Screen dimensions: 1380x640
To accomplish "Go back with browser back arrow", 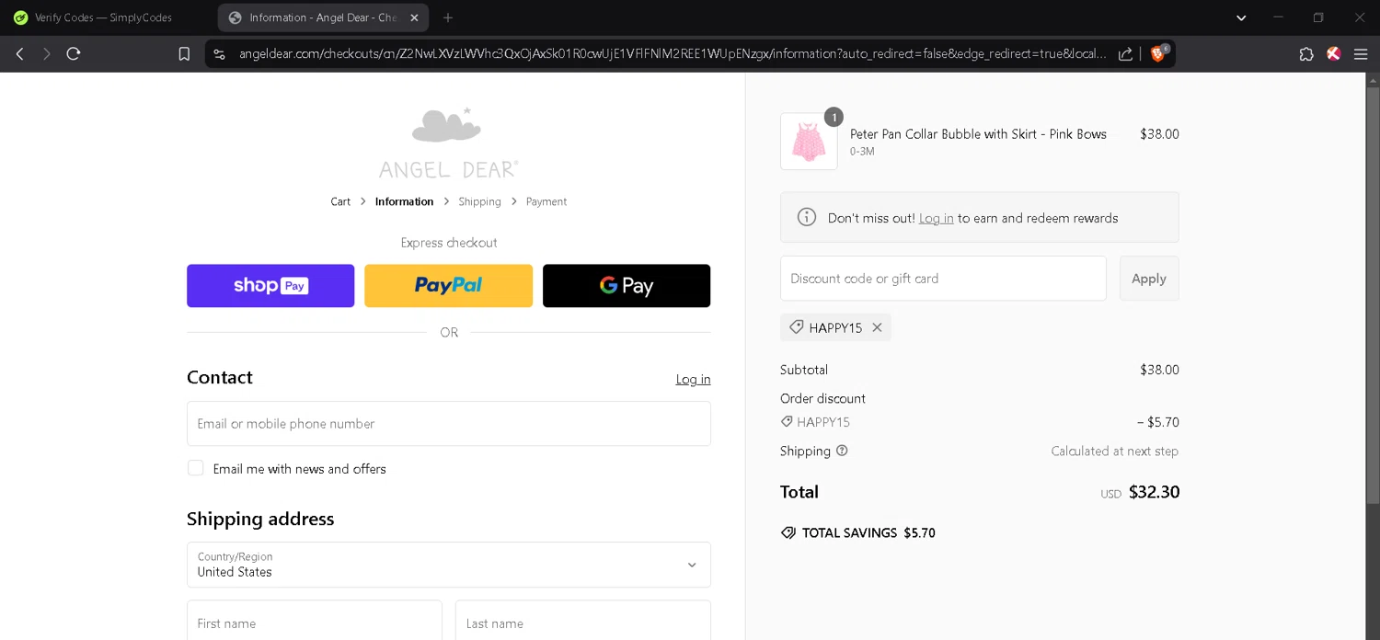I will click(19, 54).
